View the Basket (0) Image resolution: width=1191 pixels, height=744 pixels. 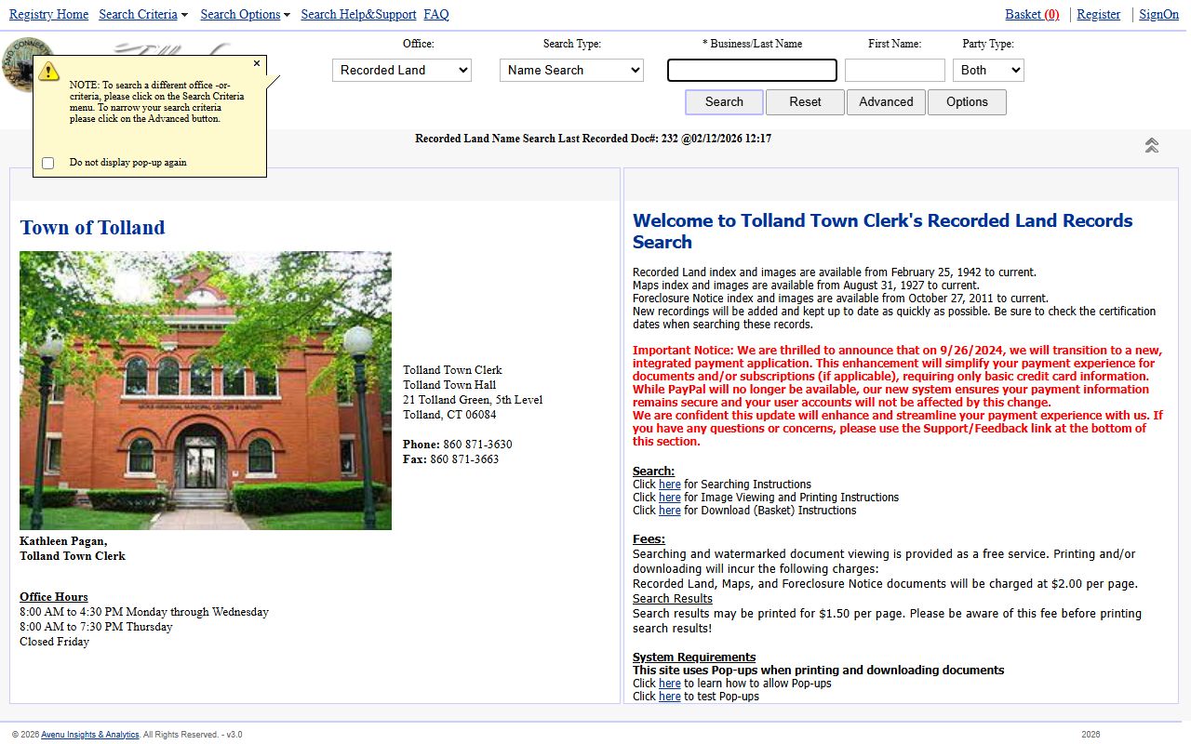(x=1032, y=14)
